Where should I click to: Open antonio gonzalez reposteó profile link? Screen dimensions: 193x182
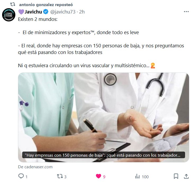pyautogui.click(x=46, y=5)
